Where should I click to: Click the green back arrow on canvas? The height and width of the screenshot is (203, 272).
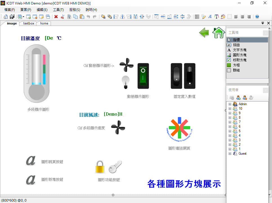click(x=204, y=33)
